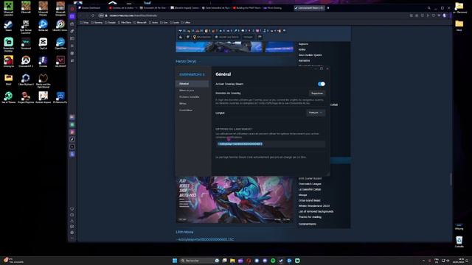This screenshot has width=472, height=265.
Task: Open File Explorer from the taskbar
Action: [232, 261]
